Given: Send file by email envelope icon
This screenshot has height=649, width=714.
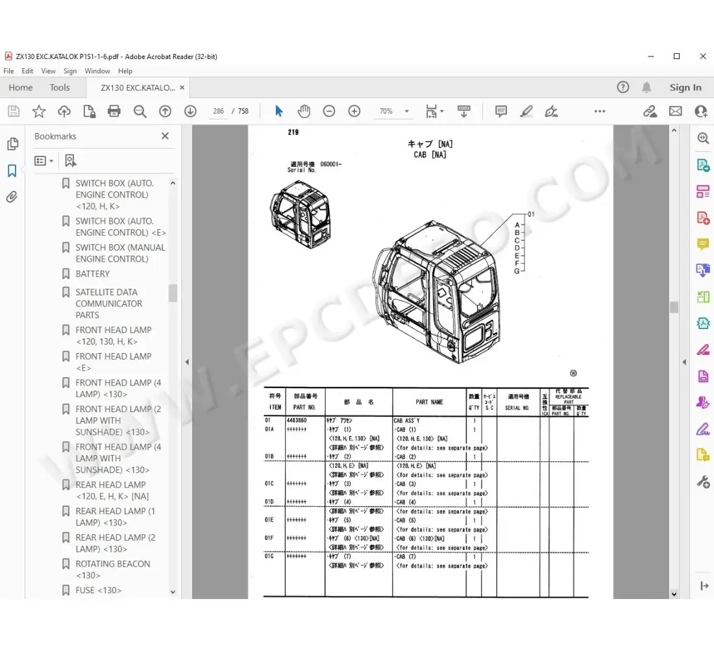Looking at the screenshot, I should pyautogui.click(x=676, y=112).
